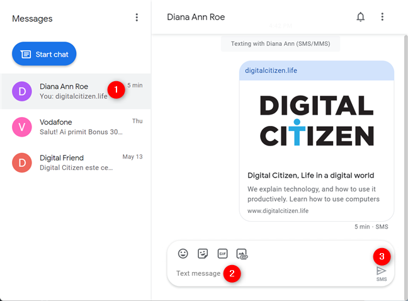Screen dimensions: 408x301
Task: Open the GIF picker
Action: (222, 253)
